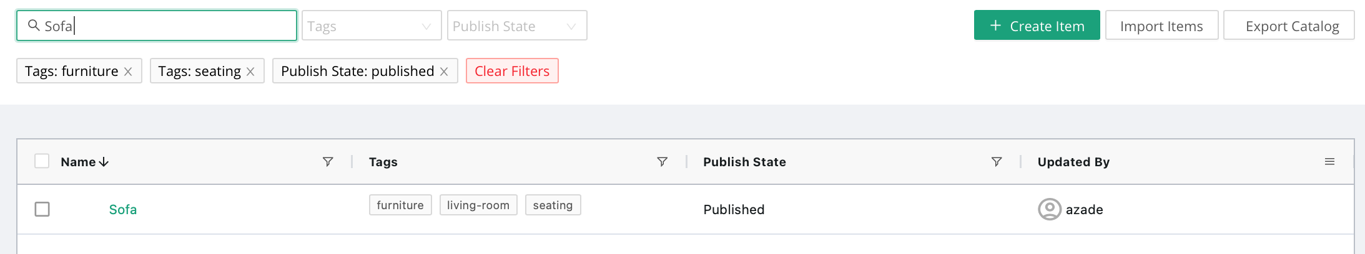Remove the published state filter chip
The width and height of the screenshot is (1365, 254).
tap(444, 72)
